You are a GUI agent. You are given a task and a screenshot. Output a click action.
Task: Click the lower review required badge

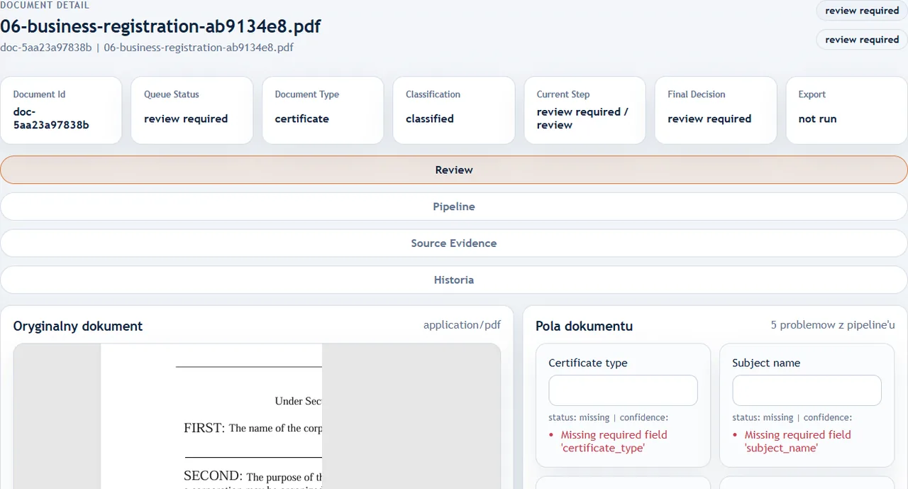(862, 40)
